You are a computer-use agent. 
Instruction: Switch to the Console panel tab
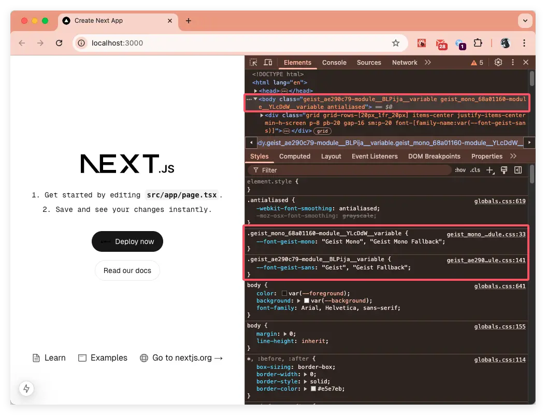click(334, 63)
